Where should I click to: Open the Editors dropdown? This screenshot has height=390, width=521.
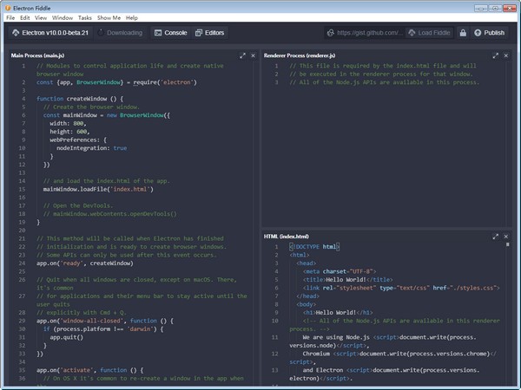(209, 33)
